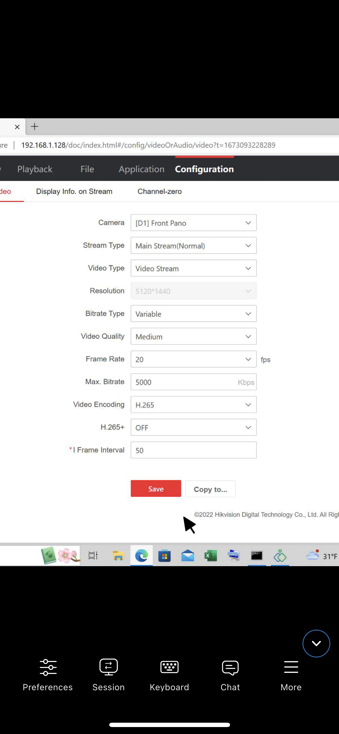Screen dimensions: 339x734
Task: Open the Chat panel
Action: [x=230, y=675]
